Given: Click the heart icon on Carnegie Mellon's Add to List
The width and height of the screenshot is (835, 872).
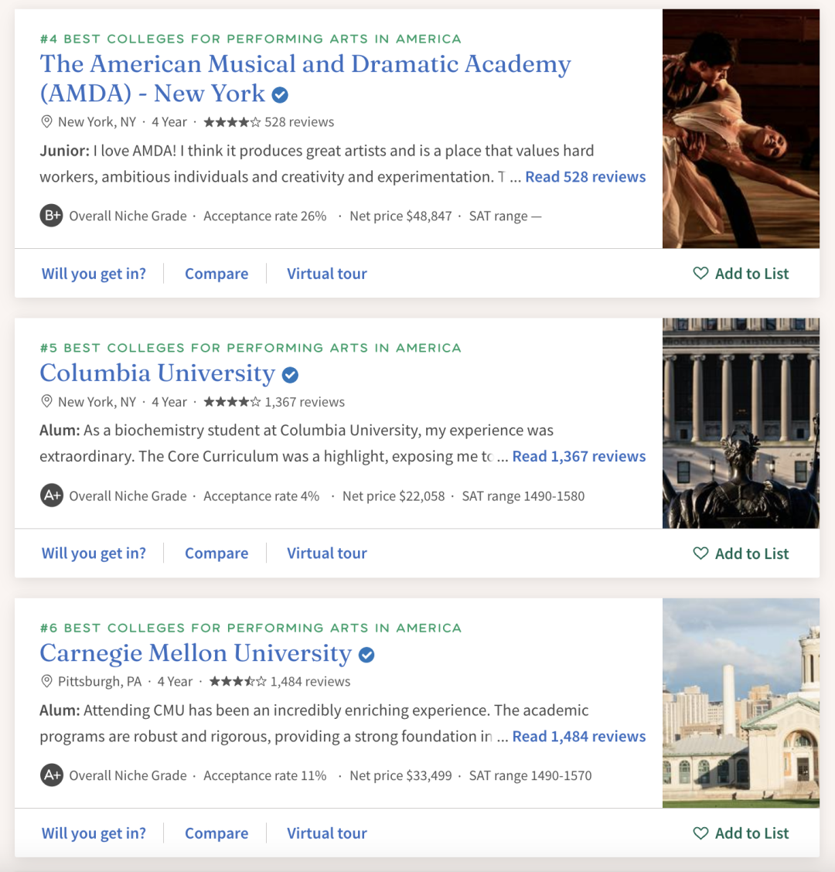Looking at the screenshot, I should (x=700, y=833).
